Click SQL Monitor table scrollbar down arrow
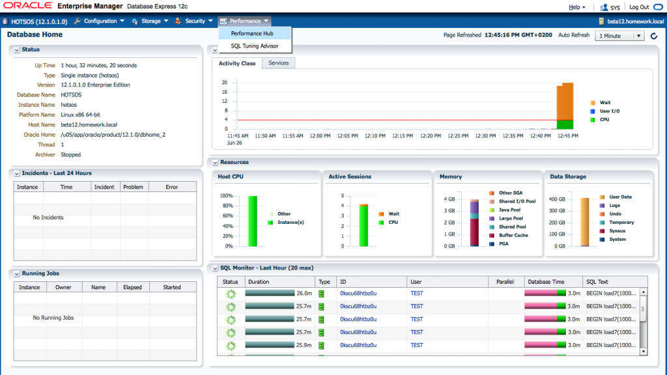The width and height of the screenshot is (667, 375). (x=643, y=352)
